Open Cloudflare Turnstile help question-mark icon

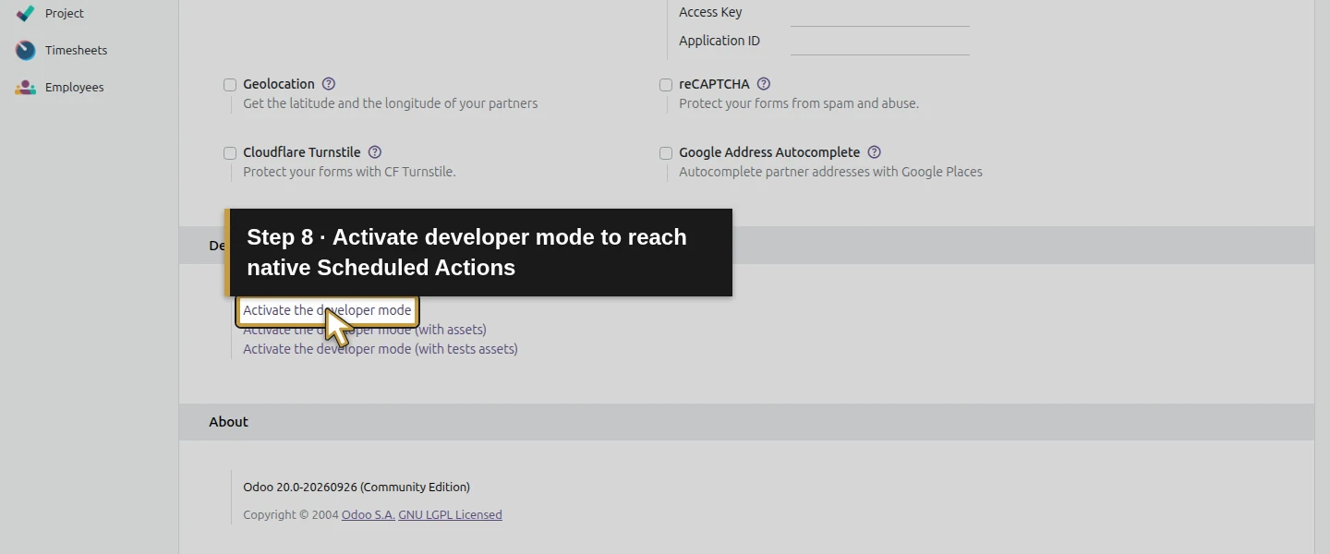pos(374,152)
